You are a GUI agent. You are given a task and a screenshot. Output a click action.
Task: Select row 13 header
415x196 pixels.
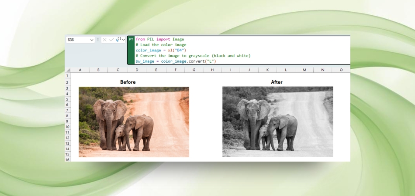tap(68, 143)
